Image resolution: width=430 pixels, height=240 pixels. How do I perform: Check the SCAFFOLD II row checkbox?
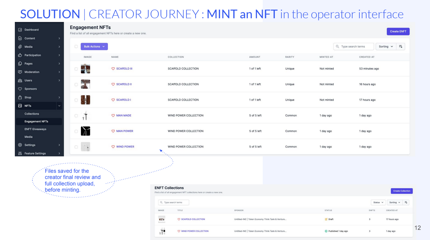pyautogui.click(x=76, y=84)
